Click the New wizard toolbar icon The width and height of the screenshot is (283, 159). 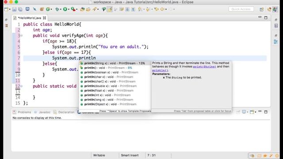[6, 9]
